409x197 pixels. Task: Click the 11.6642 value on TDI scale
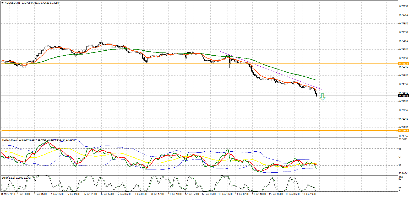pos(403,173)
